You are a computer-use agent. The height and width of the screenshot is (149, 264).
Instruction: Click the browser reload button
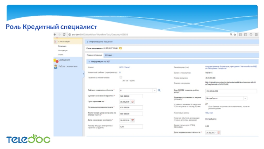click(x=64, y=34)
